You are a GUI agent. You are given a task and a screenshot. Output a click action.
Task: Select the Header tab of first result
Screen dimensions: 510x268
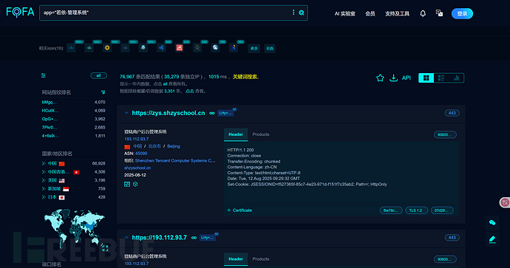pyautogui.click(x=236, y=134)
